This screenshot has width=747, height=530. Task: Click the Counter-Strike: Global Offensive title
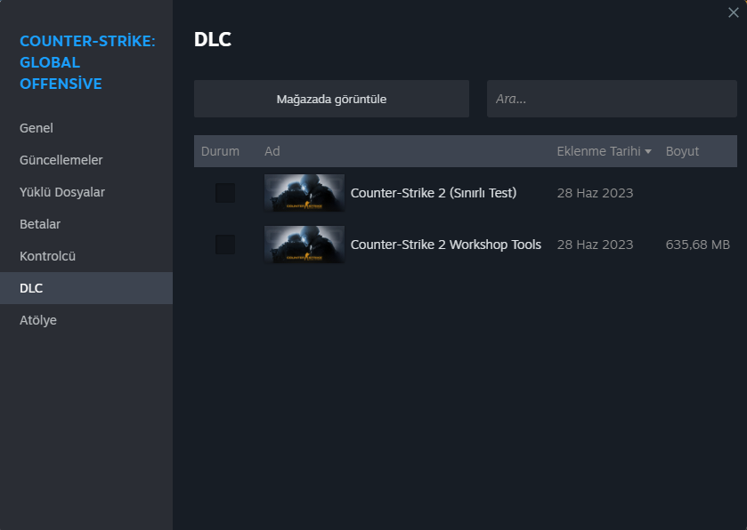(x=87, y=62)
